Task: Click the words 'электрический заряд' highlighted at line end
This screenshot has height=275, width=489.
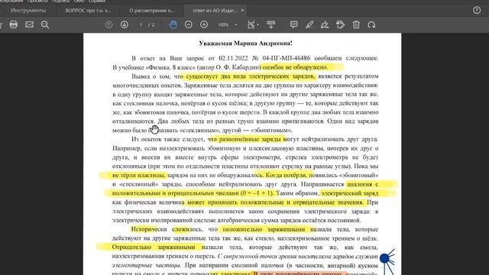Action: pos(350,193)
